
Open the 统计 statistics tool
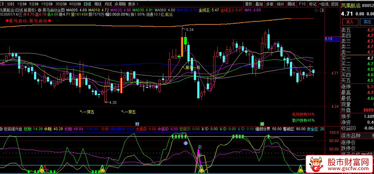[x=280, y=4]
